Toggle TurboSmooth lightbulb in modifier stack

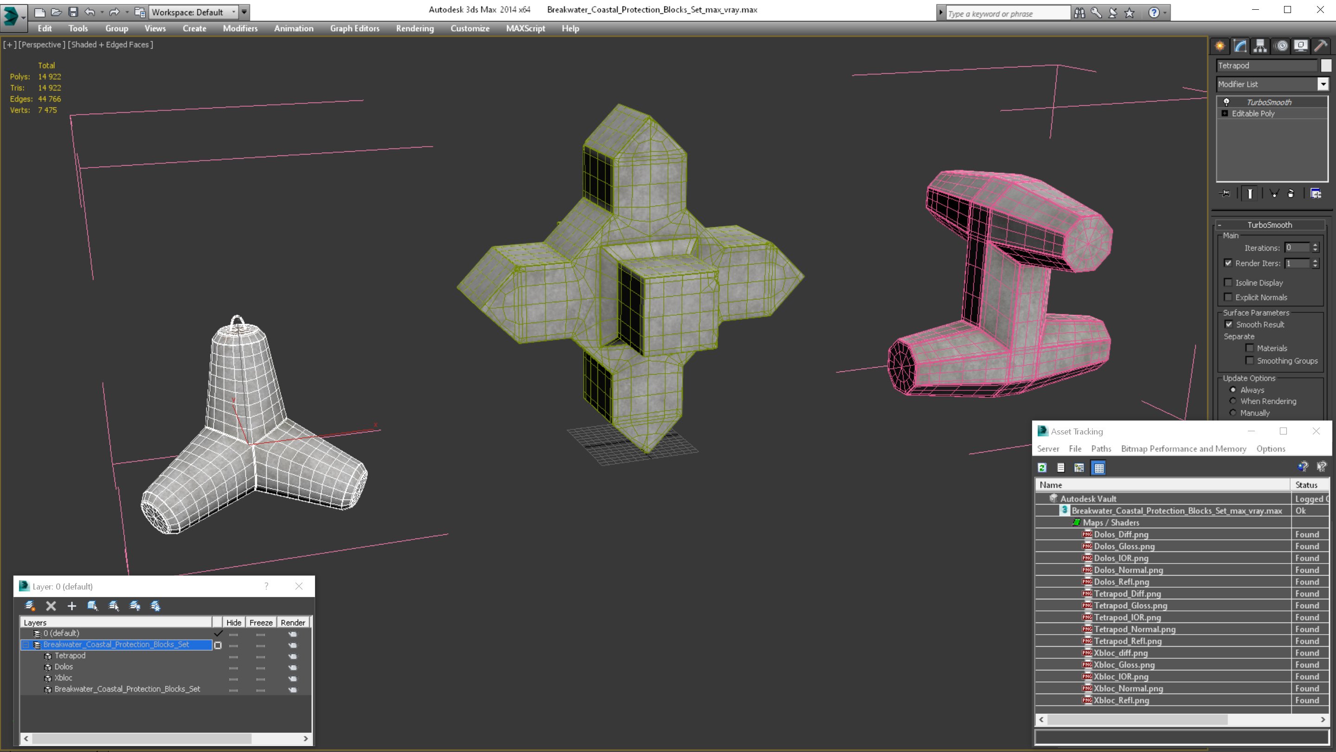coord(1227,102)
